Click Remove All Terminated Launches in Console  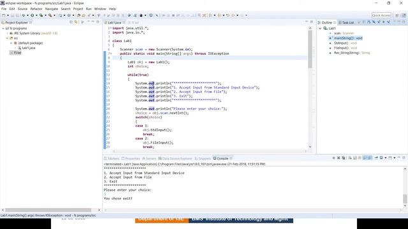344,158
